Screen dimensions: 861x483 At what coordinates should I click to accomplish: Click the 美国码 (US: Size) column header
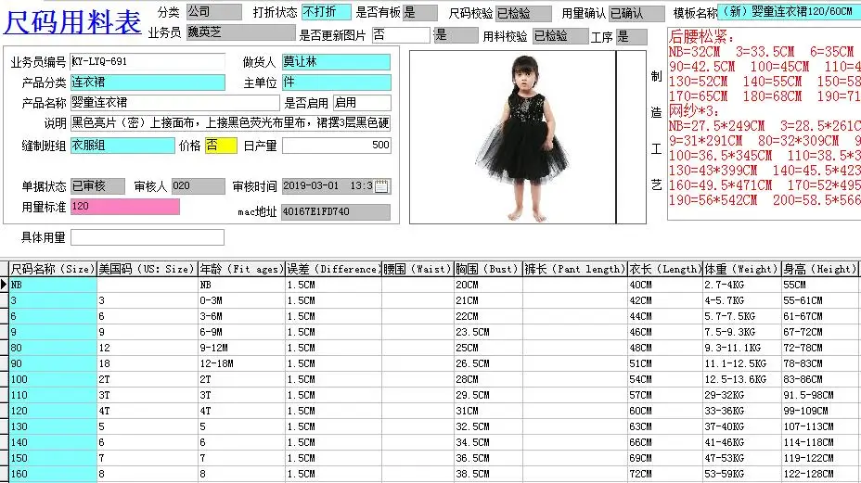coord(148,269)
